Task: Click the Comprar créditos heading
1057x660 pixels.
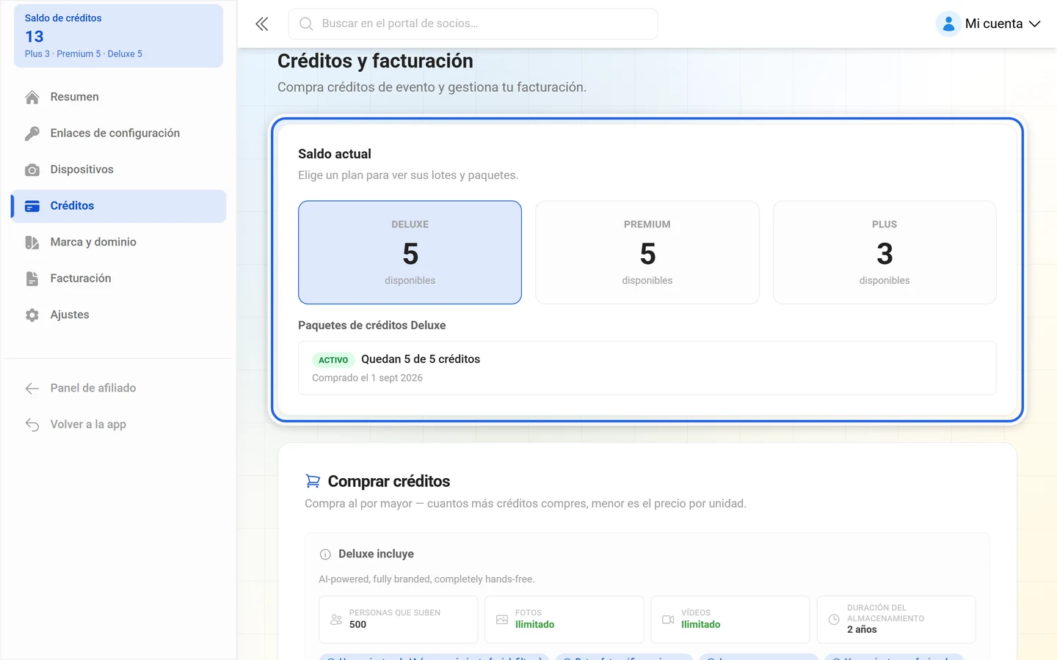Action: pos(389,481)
